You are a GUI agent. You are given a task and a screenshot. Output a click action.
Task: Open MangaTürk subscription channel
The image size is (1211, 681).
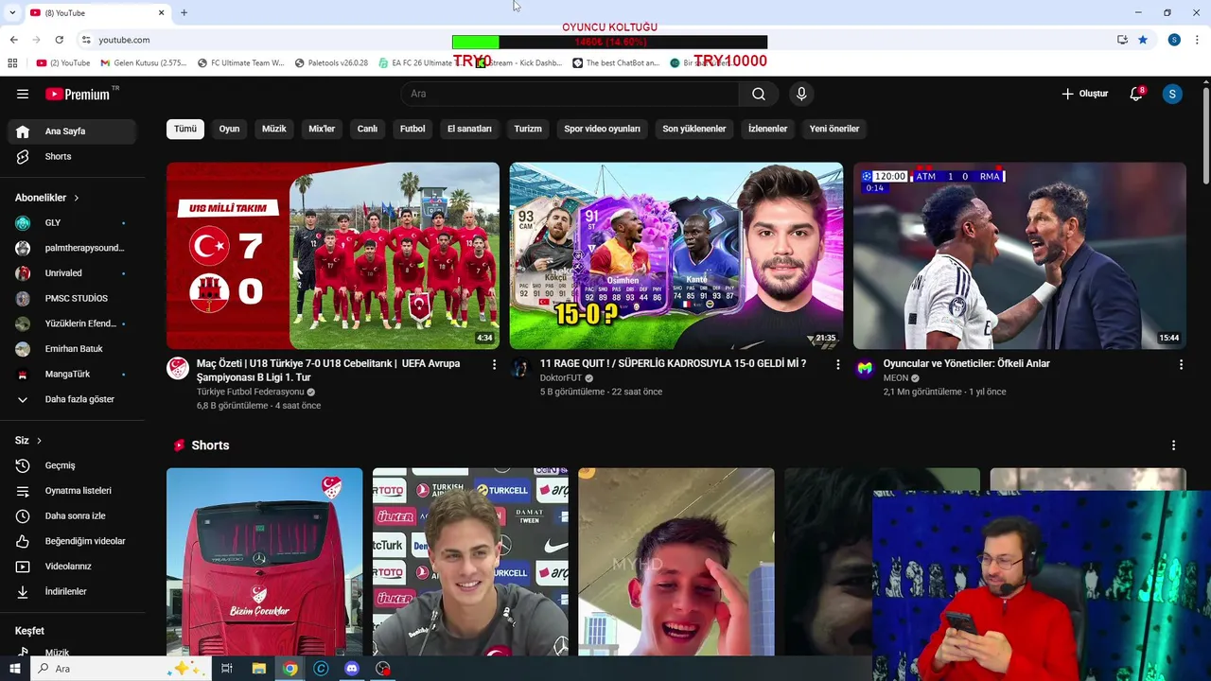[72, 374]
